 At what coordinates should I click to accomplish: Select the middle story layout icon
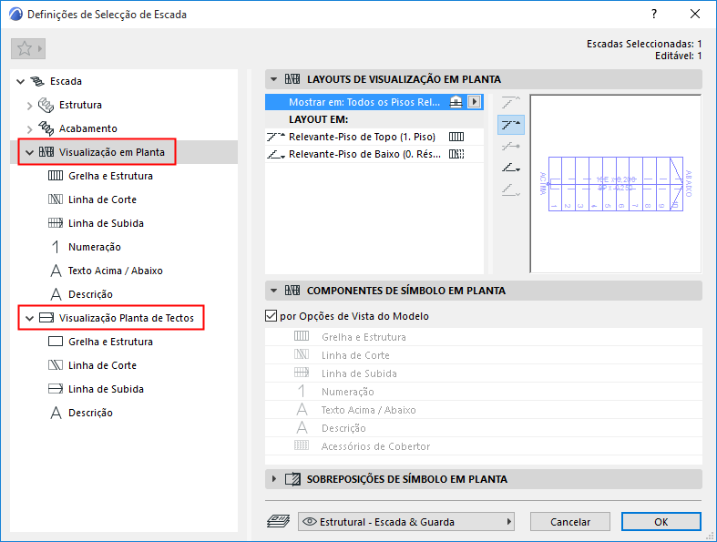pyautogui.click(x=511, y=147)
